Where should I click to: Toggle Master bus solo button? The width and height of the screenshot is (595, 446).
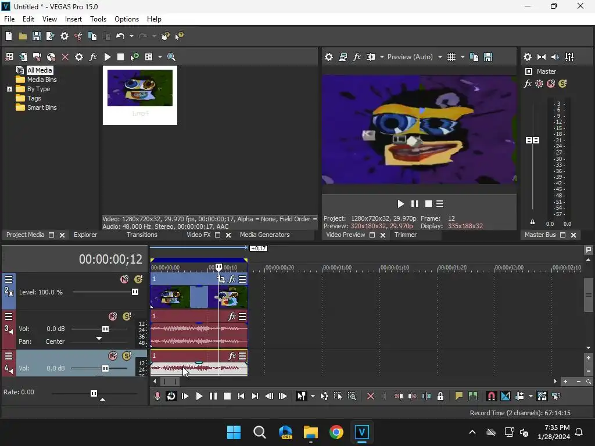pyautogui.click(x=562, y=84)
